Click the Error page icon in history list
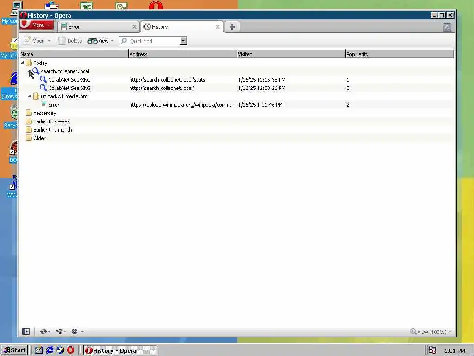The height and width of the screenshot is (356, 474). (44, 105)
